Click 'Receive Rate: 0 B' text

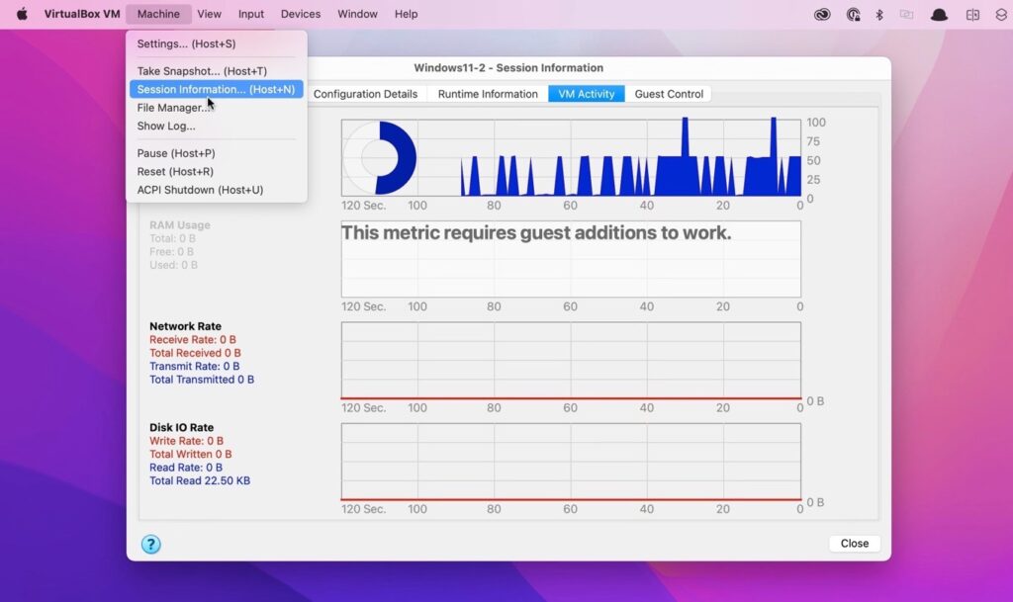click(193, 339)
